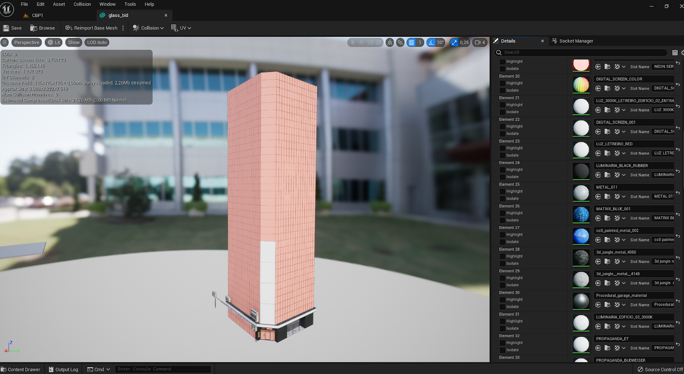This screenshot has width=684, height=374.
Task: Open scale snap value 0,25
Action: tap(464, 42)
